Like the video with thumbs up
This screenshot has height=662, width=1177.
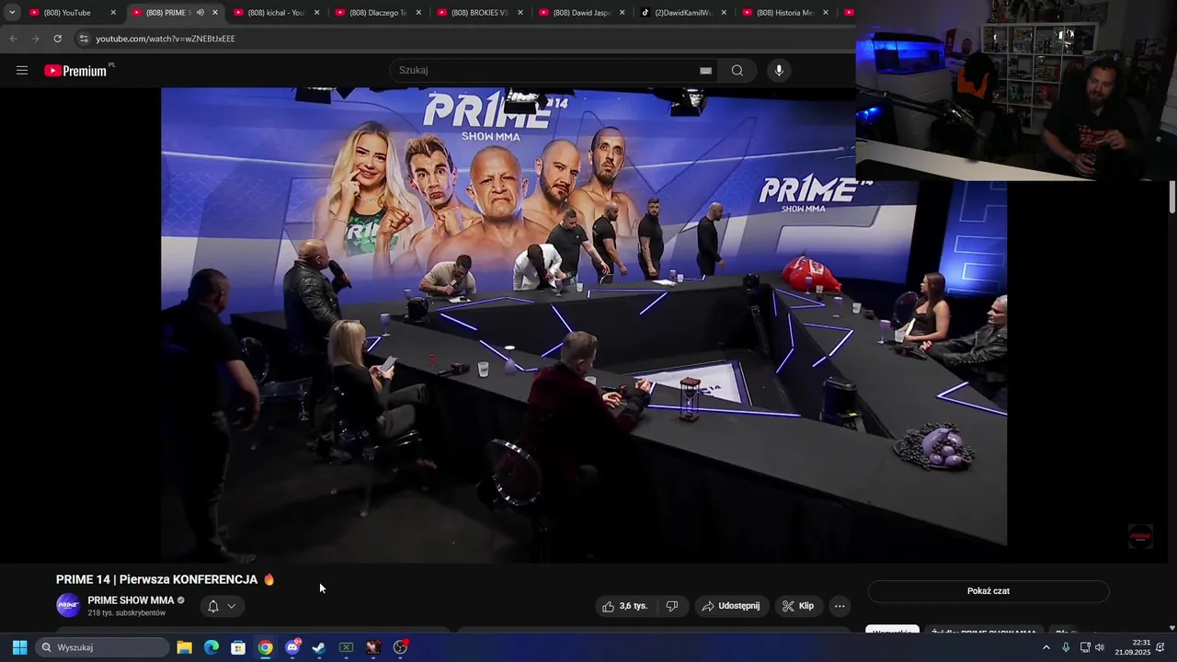click(x=624, y=606)
